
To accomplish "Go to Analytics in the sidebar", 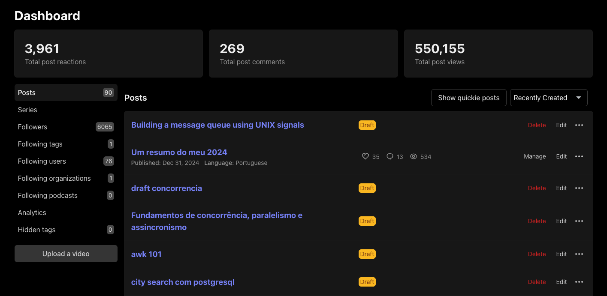I will click(x=32, y=212).
